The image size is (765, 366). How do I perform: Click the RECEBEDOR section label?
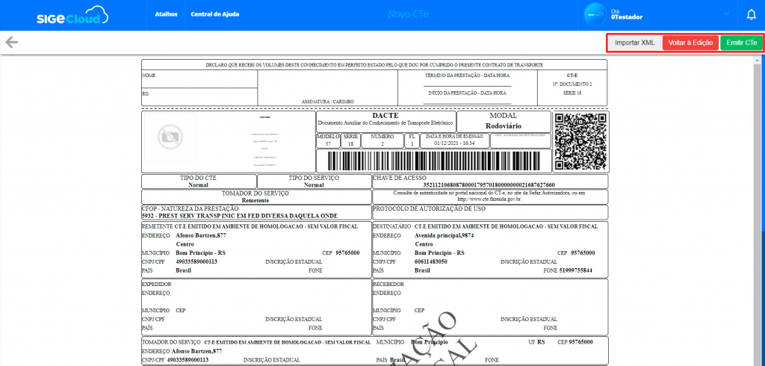click(388, 284)
